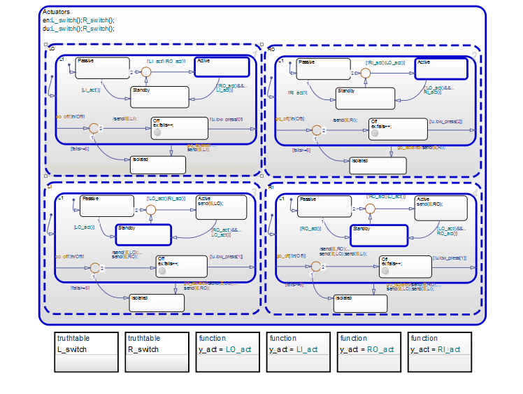Image resolution: width=523 pixels, height=394 pixels.
Task: Click the Actuators chart title text
Action: pos(56,12)
